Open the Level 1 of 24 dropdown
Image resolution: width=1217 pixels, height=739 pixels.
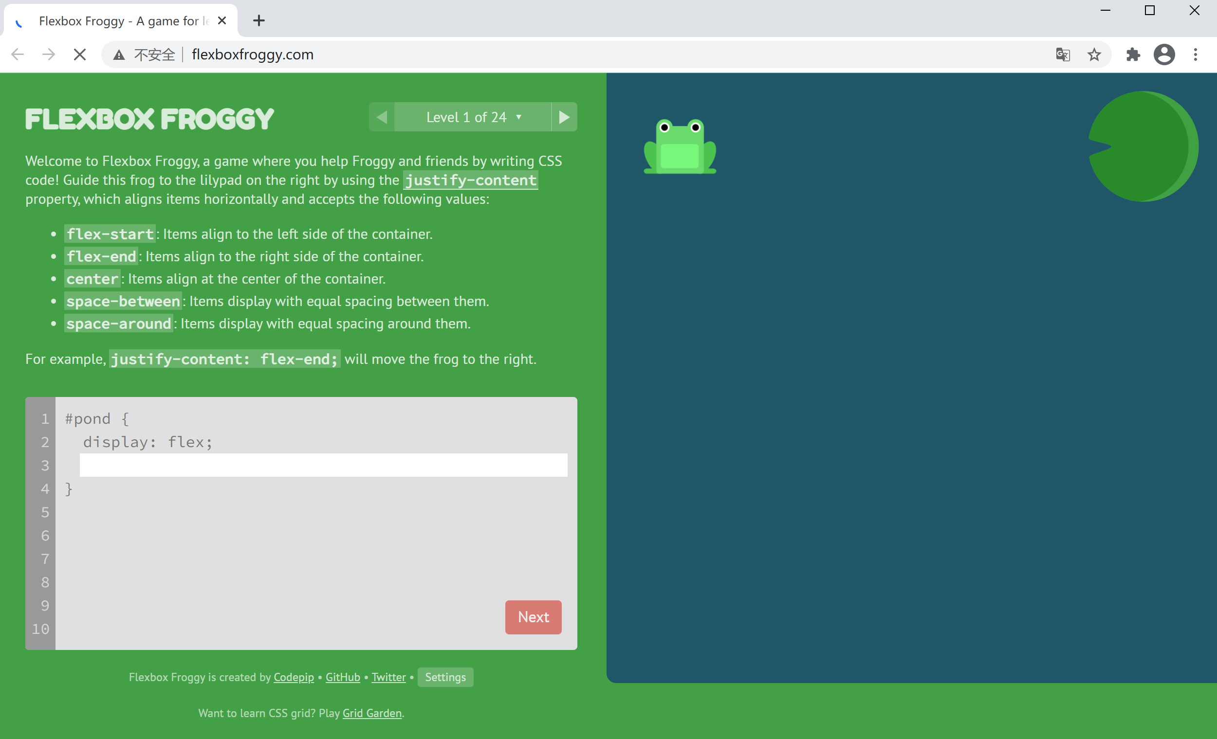point(473,117)
